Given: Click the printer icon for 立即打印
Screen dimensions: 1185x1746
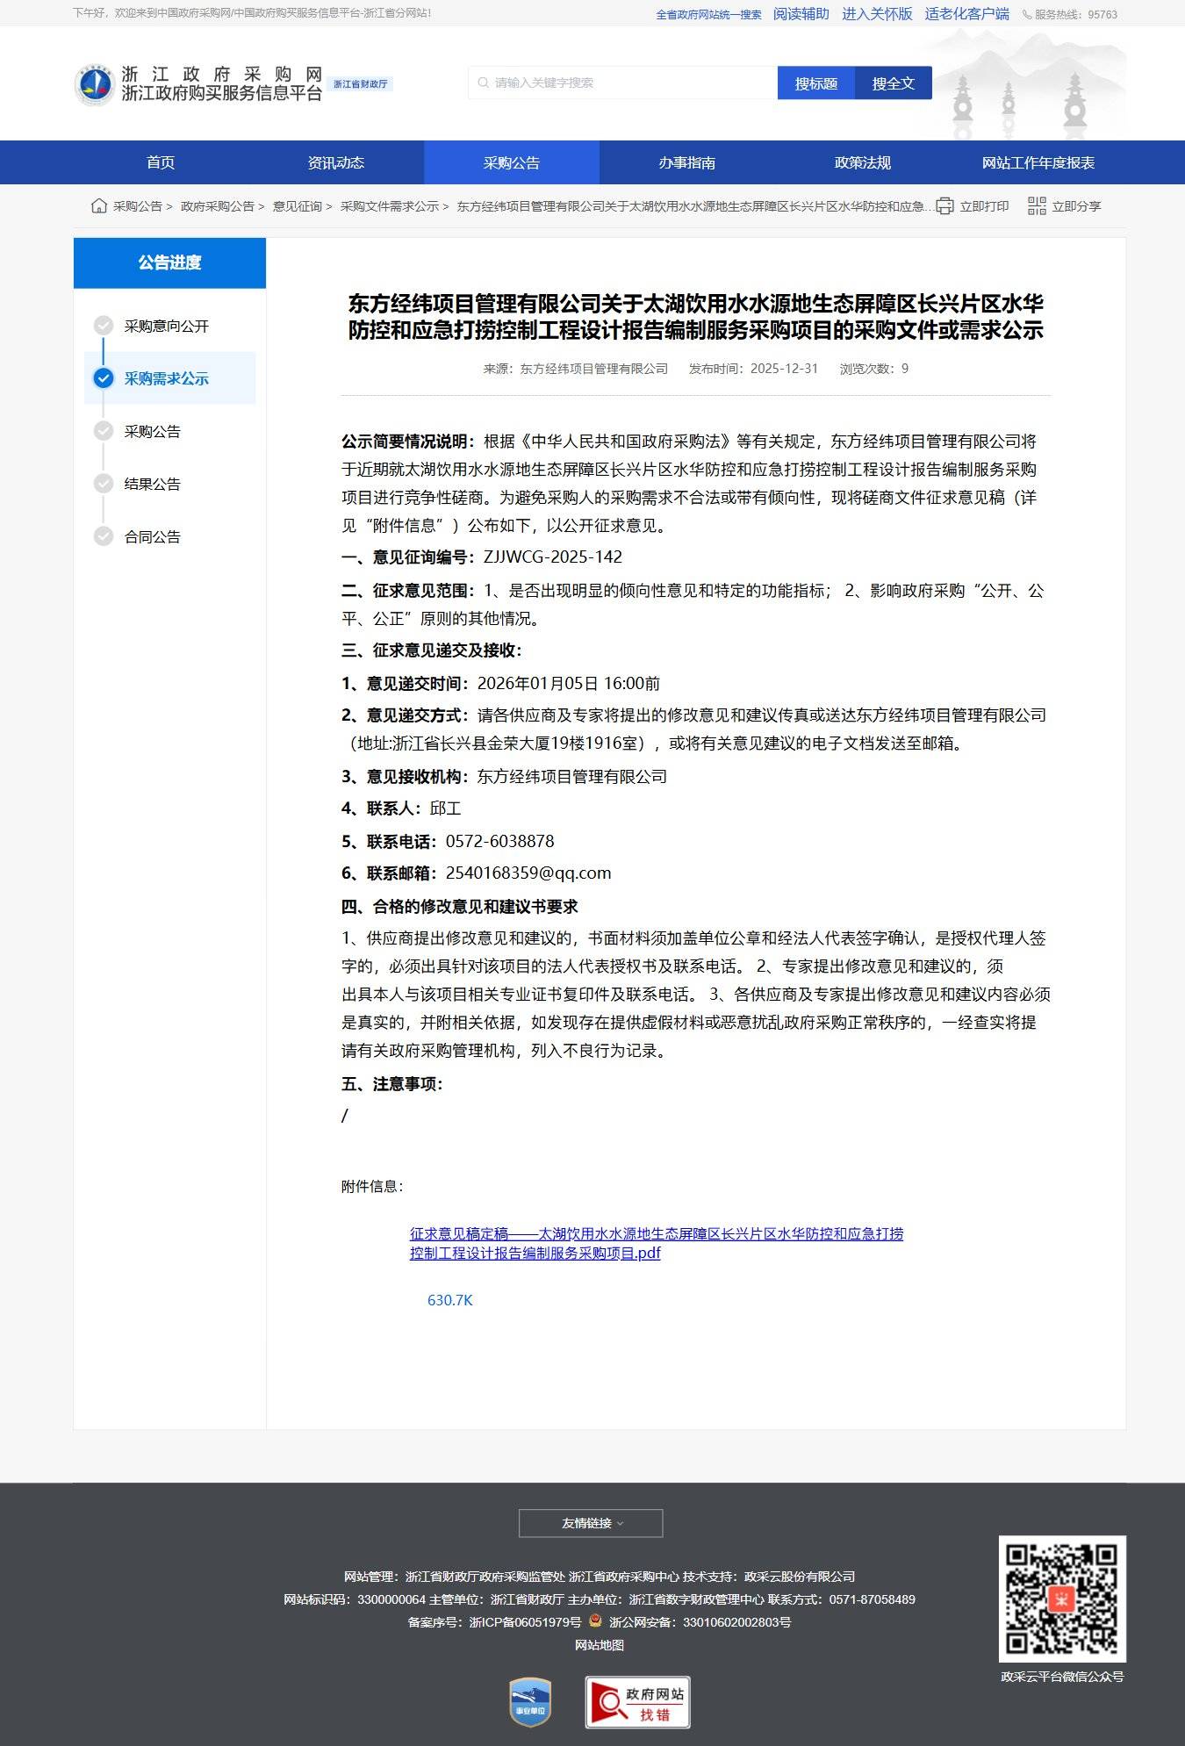Looking at the screenshot, I should 944,206.
